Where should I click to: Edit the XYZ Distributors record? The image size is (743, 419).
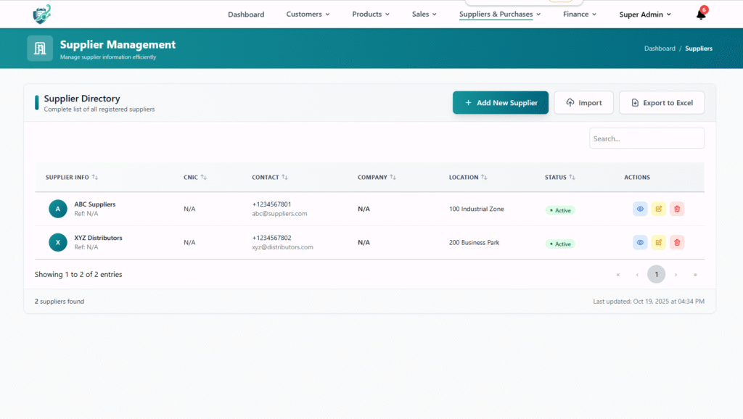tap(658, 242)
